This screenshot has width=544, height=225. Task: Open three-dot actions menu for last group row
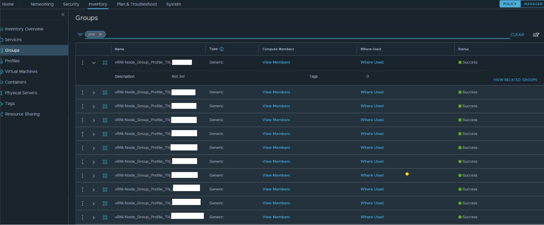tap(83, 217)
